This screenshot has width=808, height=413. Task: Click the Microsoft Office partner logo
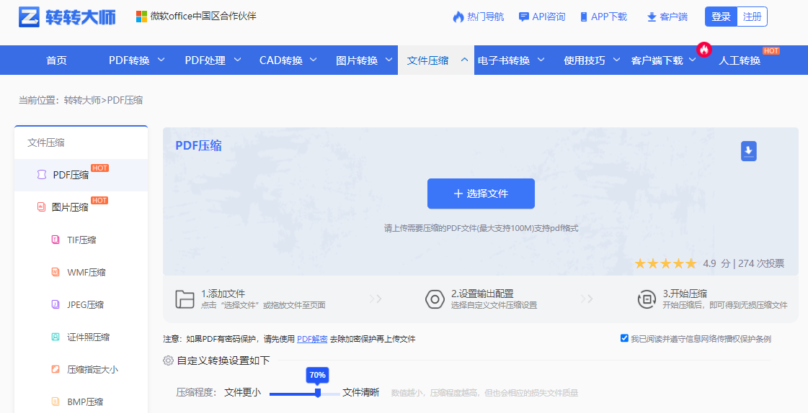141,17
